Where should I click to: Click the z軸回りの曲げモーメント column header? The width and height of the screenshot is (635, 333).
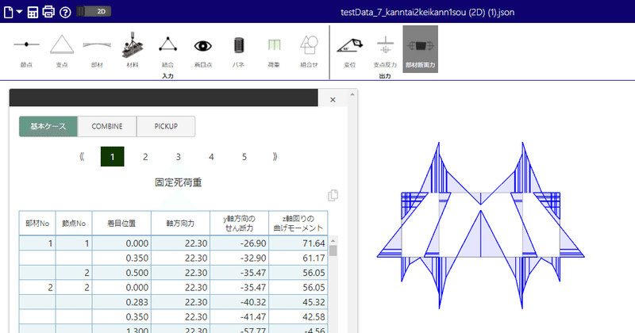tap(298, 223)
